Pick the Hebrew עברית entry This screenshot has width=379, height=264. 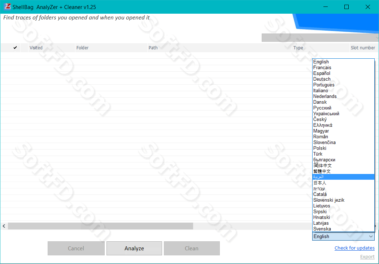(x=343, y=188)
